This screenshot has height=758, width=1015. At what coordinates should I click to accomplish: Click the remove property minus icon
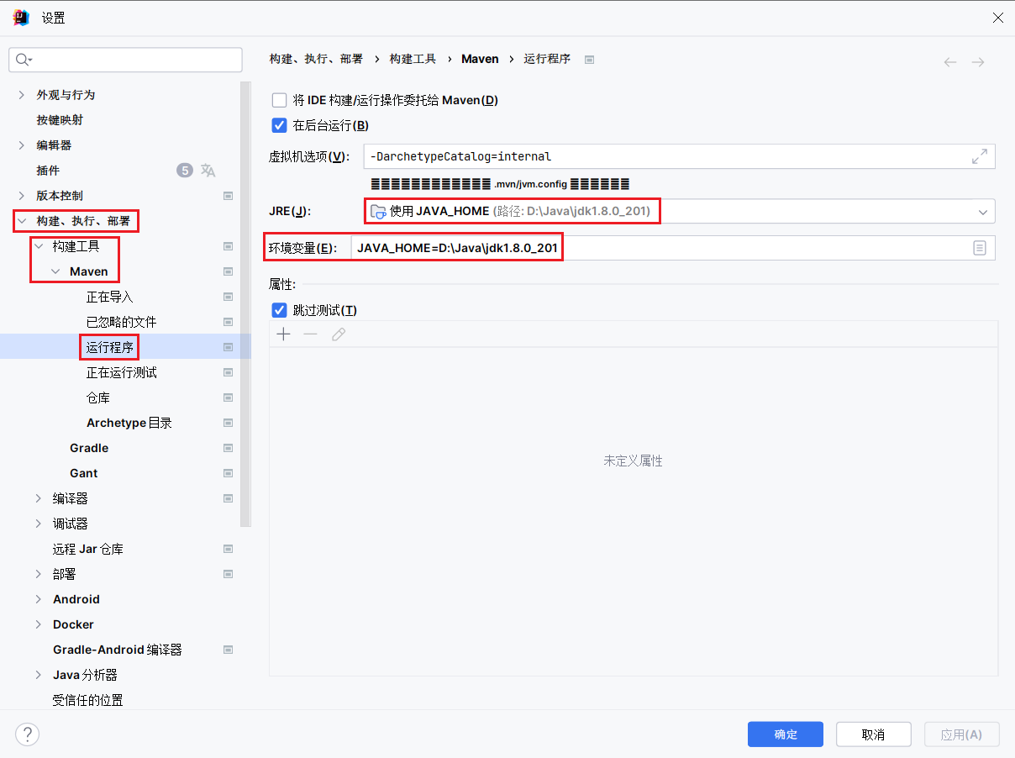pyautogui.click(x=311, y=334)
